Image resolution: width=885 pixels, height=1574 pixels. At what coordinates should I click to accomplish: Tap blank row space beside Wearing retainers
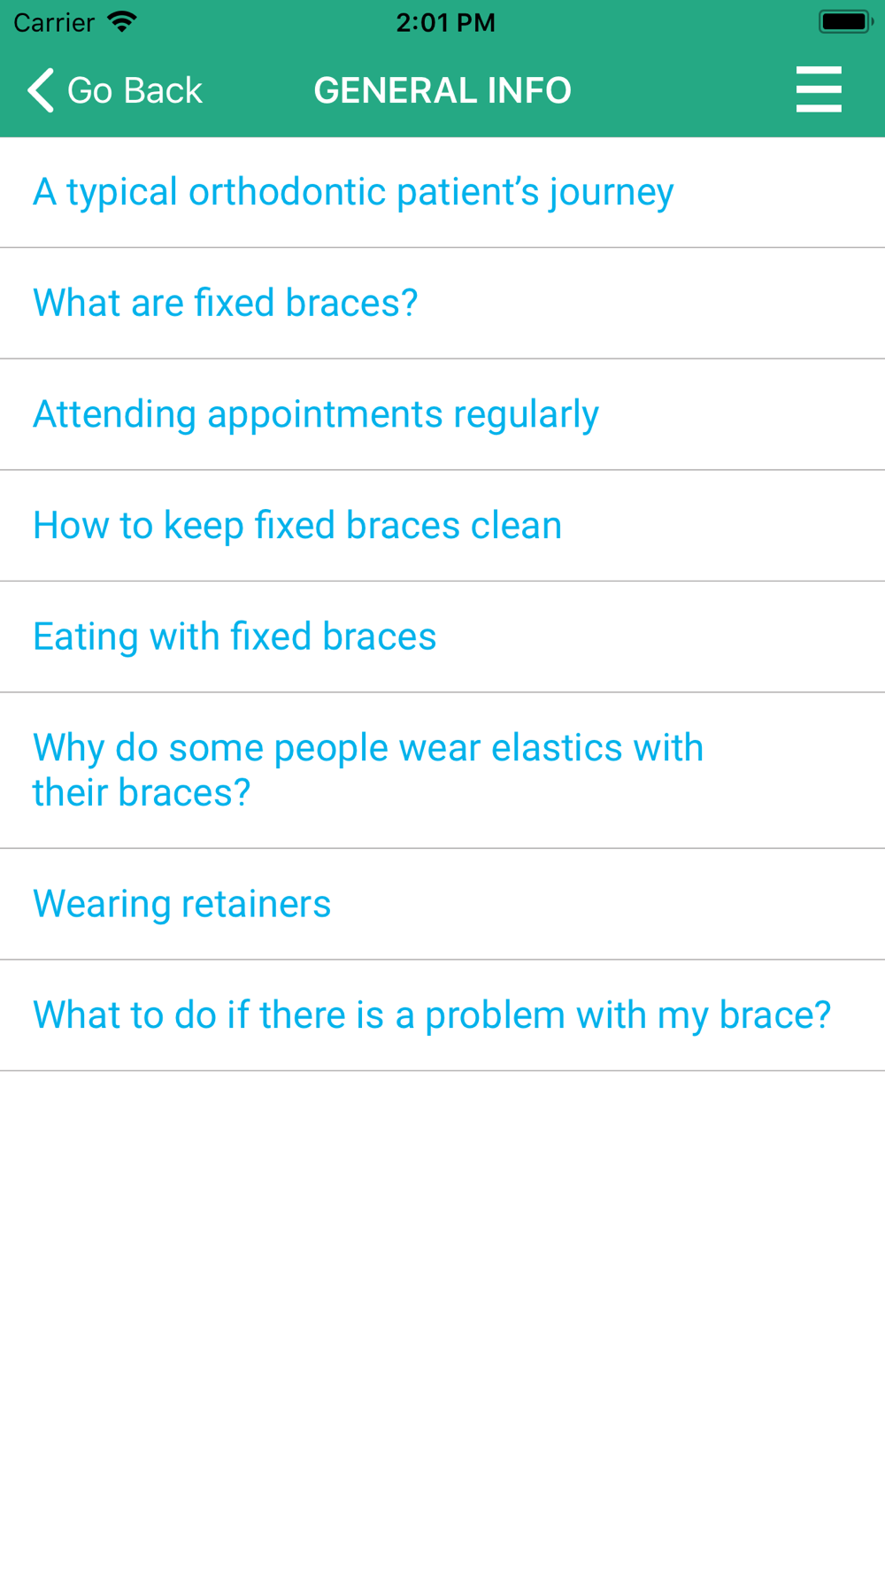608,904
